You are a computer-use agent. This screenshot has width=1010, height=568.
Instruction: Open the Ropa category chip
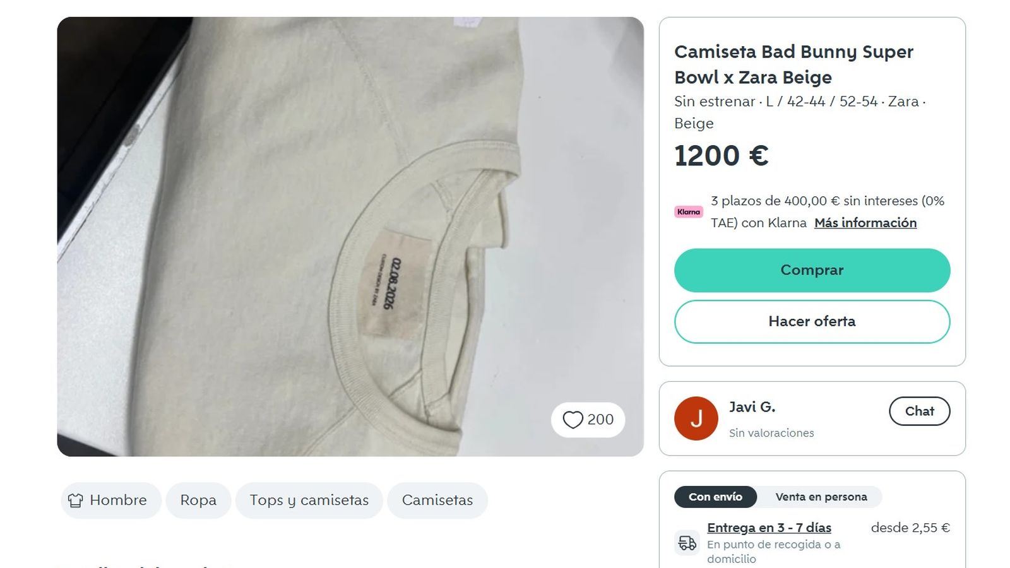click(198, 500)
